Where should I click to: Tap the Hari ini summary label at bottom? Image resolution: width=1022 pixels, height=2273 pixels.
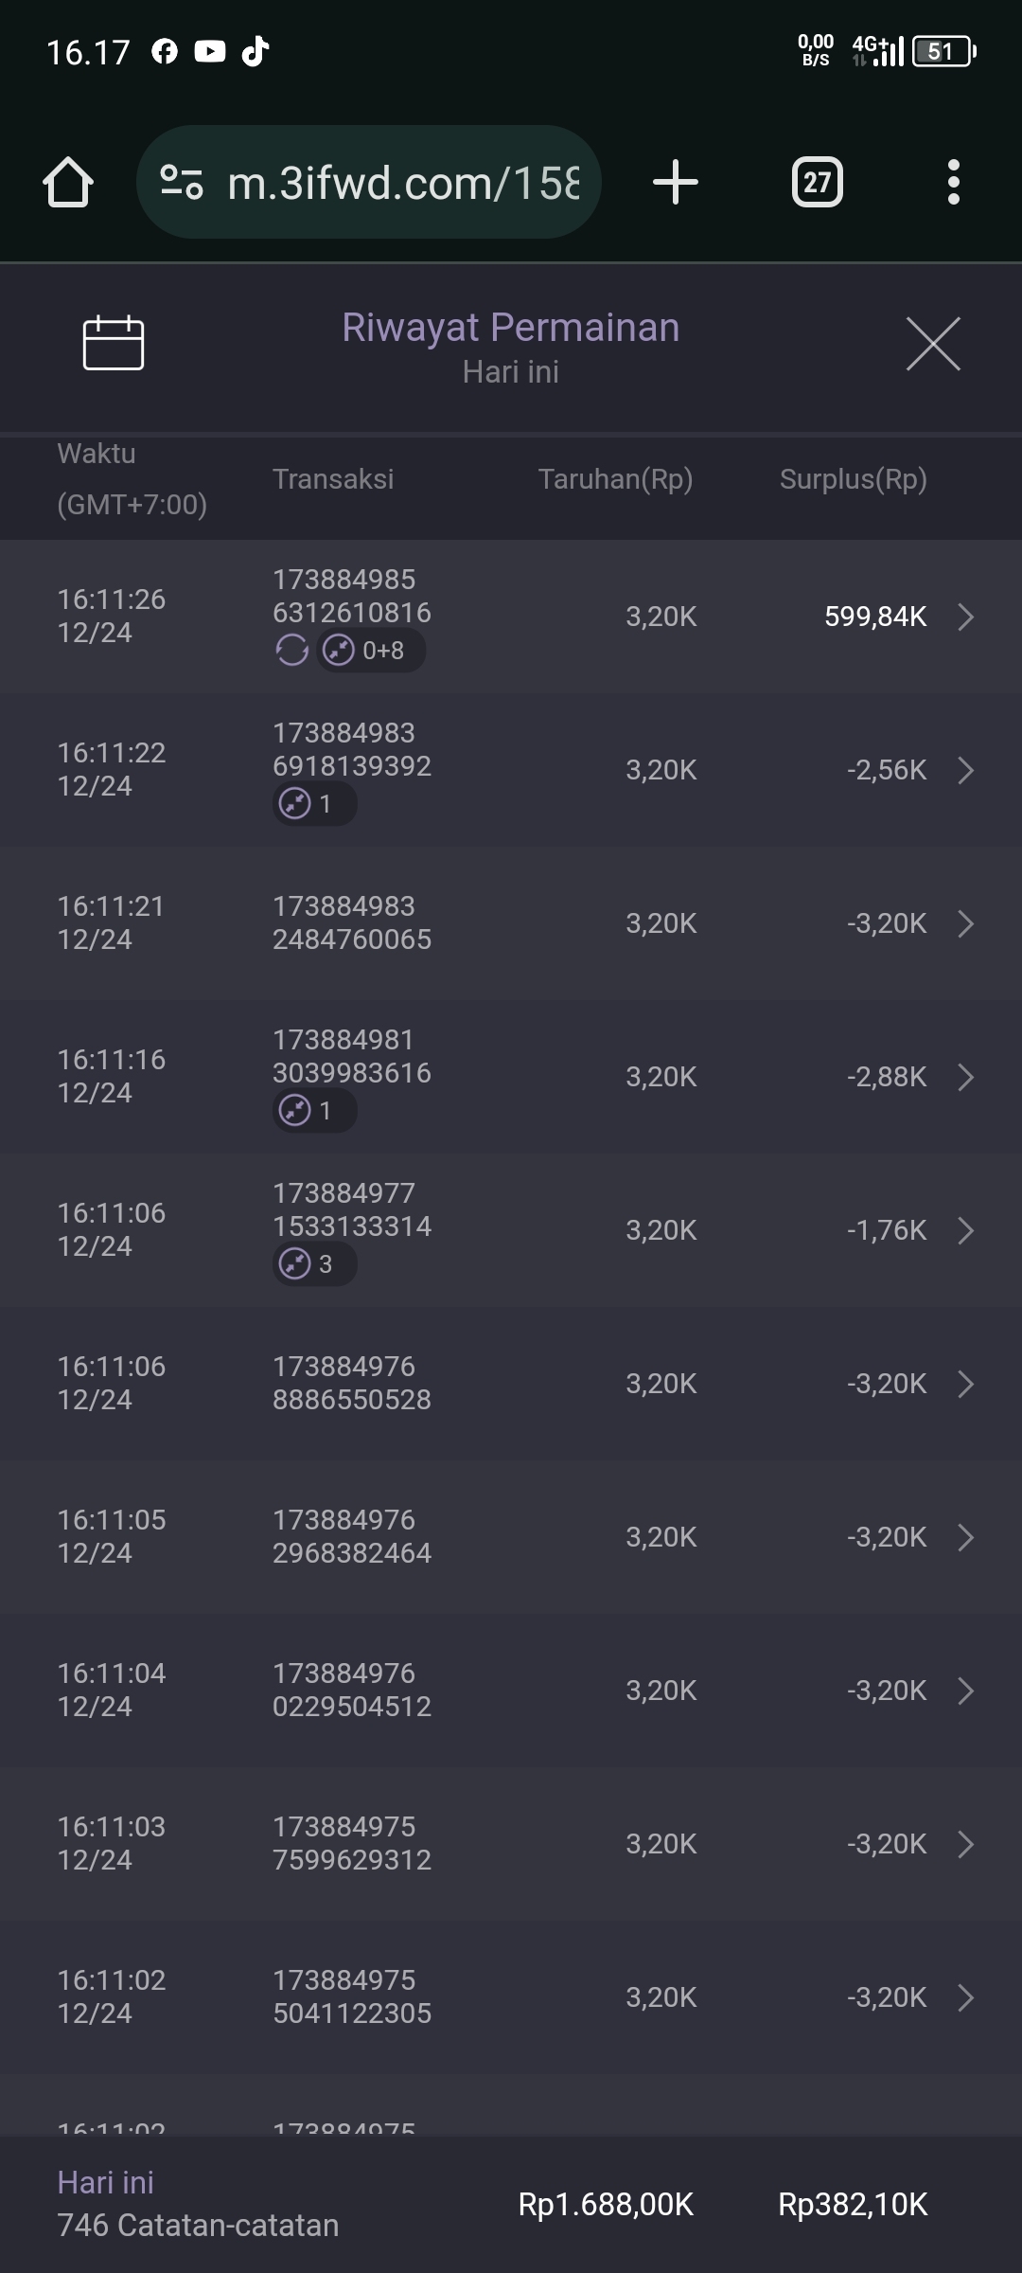pyautogui.click(x=106, y=2183)
